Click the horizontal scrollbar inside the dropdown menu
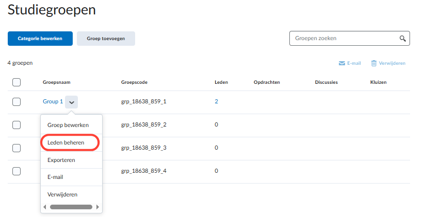425x217 pixels. point(71,207)
